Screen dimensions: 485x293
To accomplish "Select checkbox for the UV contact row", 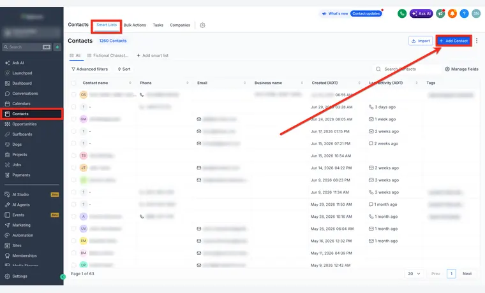I will (73, 229).
